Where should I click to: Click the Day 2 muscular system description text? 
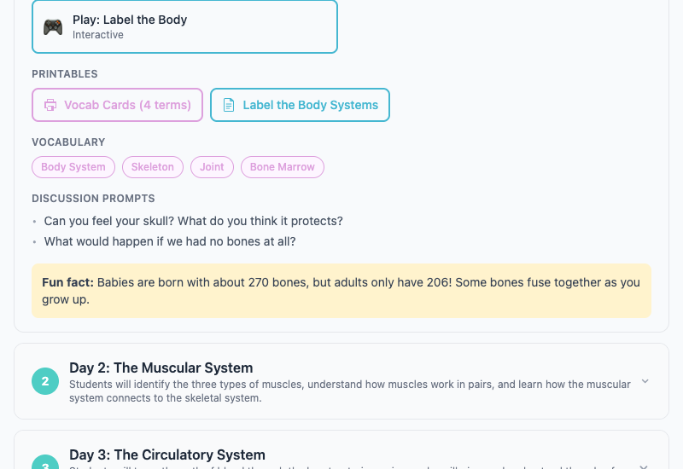(349, 391)
